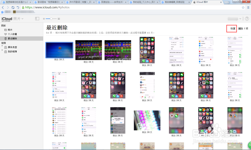This screenshot has height=150, width=251.
Task: Adjust the thumbnail size slider
Action: (51, 19)
